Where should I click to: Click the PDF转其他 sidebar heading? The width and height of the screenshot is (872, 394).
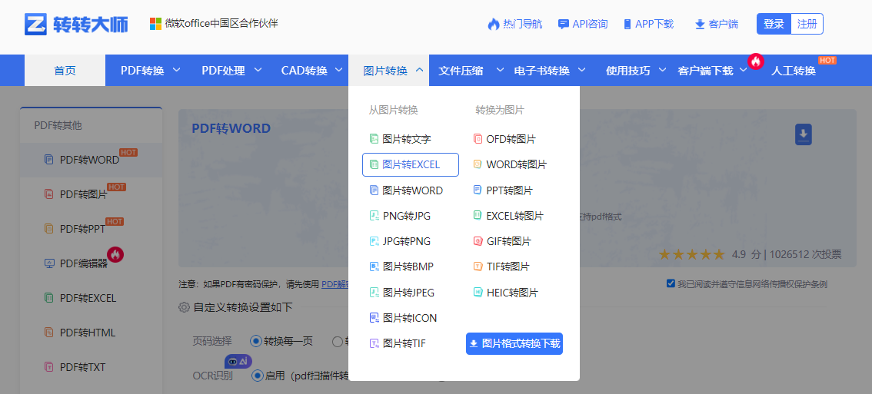(x=58, y=125)
